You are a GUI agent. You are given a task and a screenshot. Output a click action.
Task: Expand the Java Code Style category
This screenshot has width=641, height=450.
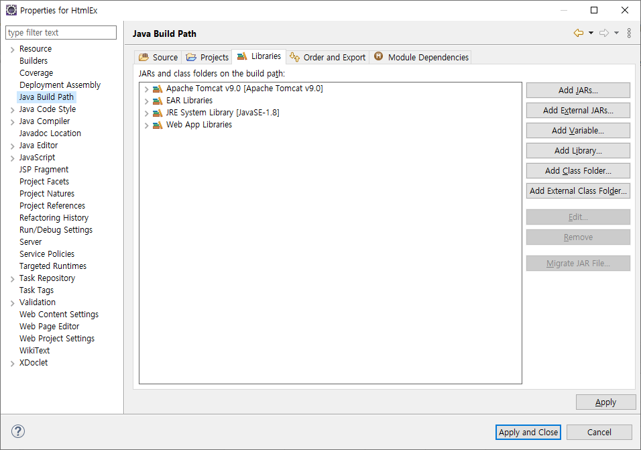12,110
